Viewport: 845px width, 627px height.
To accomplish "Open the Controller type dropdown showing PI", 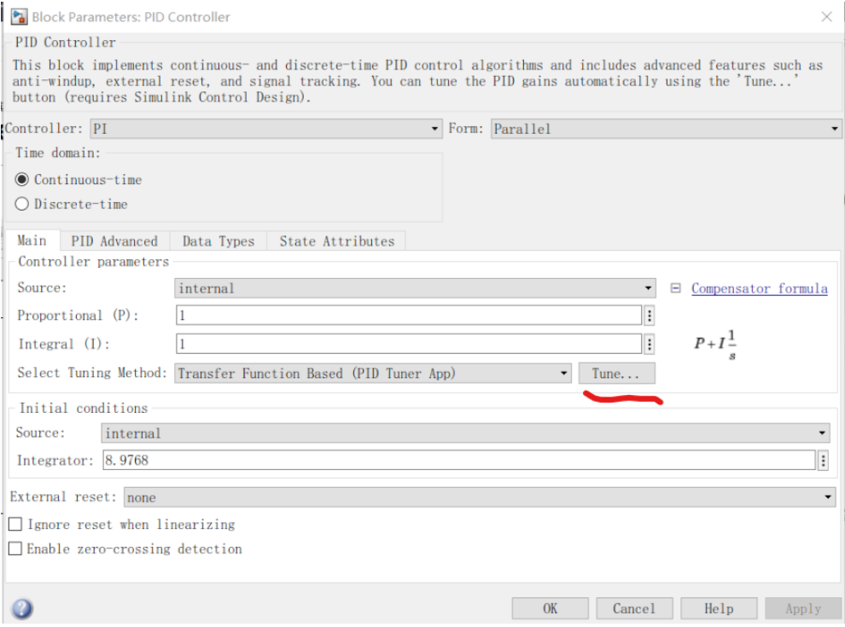I will point(266,129).
